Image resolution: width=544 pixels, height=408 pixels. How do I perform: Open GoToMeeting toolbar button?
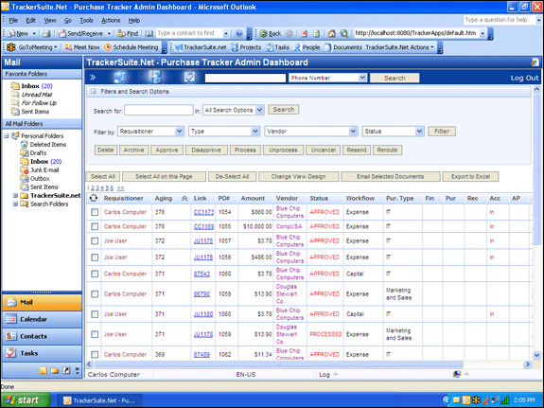(32, 47)
